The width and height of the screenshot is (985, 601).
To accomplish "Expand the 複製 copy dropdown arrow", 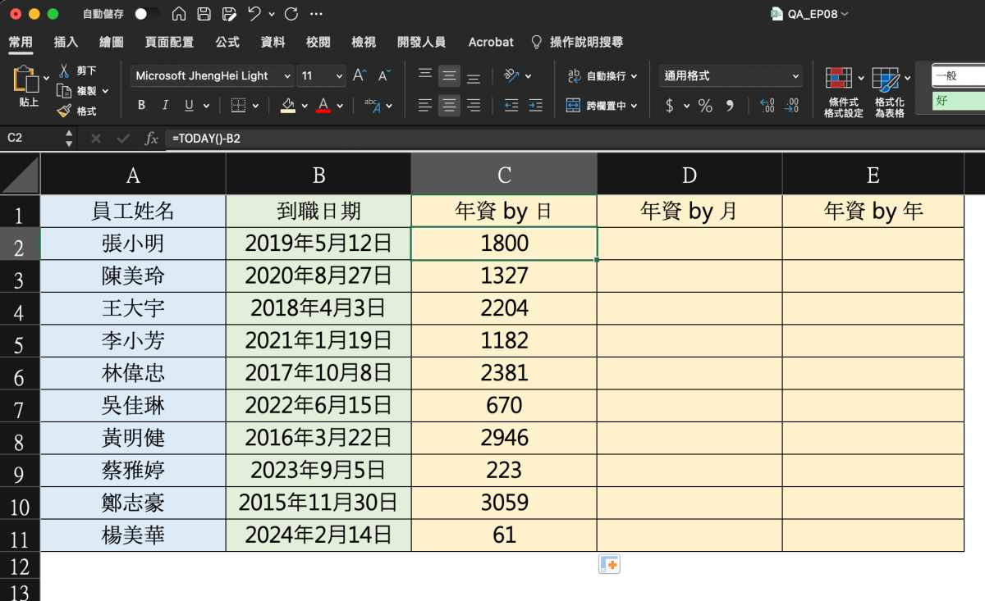I will pos(104,91).
